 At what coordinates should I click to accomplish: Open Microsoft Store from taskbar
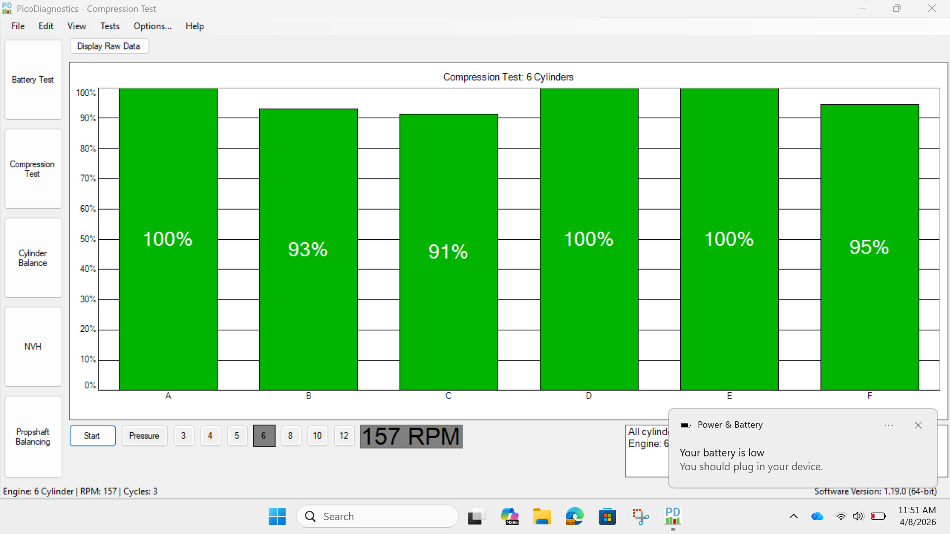607,517
